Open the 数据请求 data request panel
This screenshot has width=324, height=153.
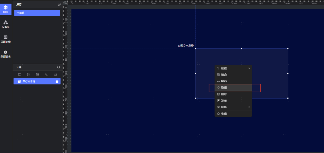click(6, 54)
